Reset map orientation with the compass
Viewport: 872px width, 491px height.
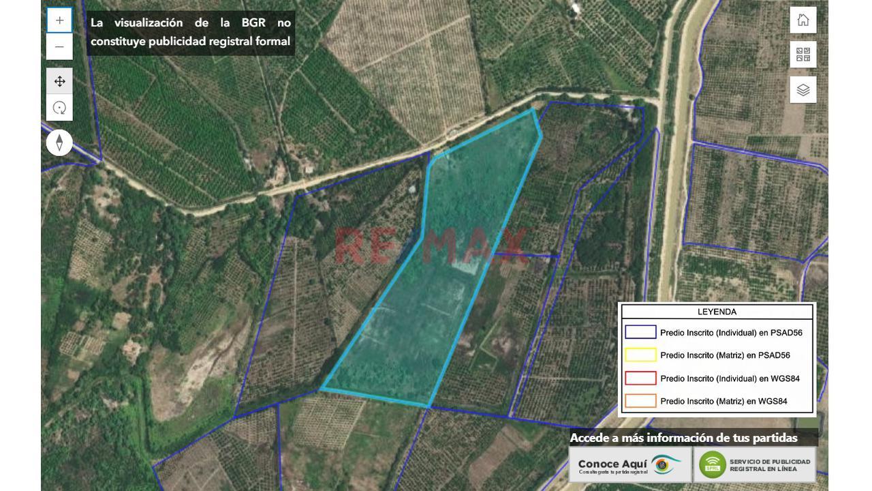59,143
